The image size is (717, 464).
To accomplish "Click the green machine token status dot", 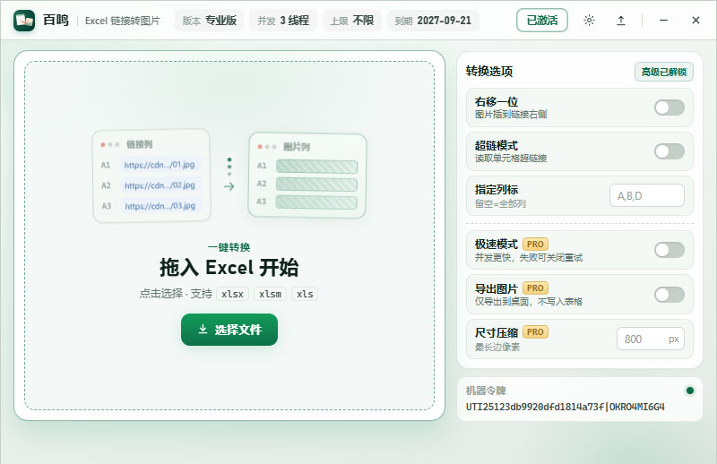I will [690, 391].
